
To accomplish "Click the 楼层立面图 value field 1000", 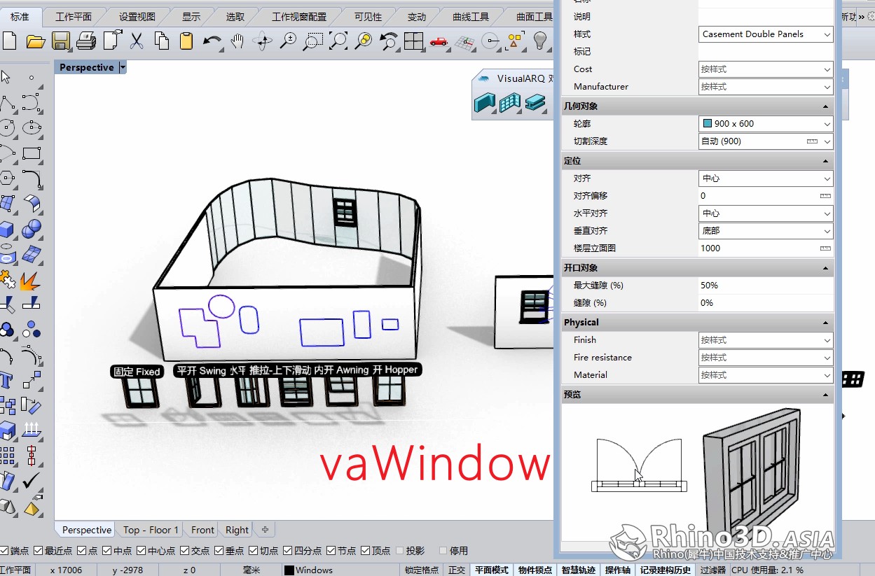I will 766,248.
